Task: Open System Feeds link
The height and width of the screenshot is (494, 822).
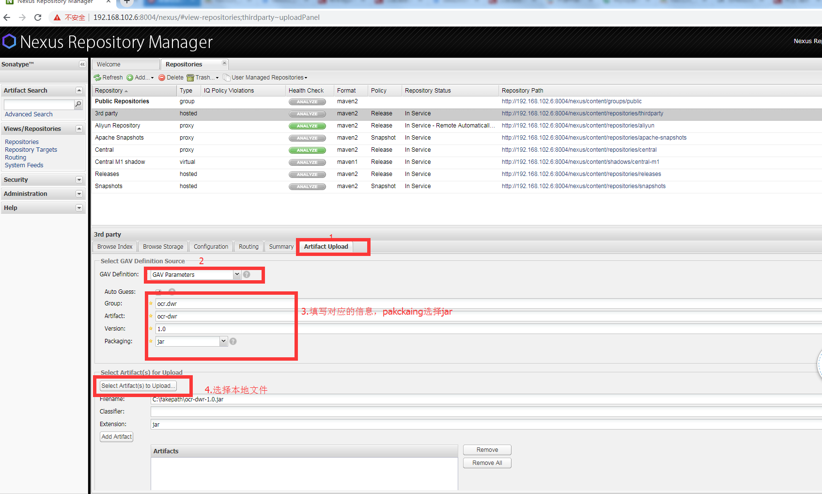Action: coord(24,165)
